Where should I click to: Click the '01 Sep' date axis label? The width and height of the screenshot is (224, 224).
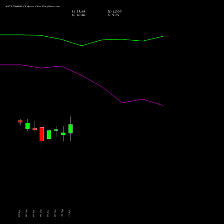point(19,213)
